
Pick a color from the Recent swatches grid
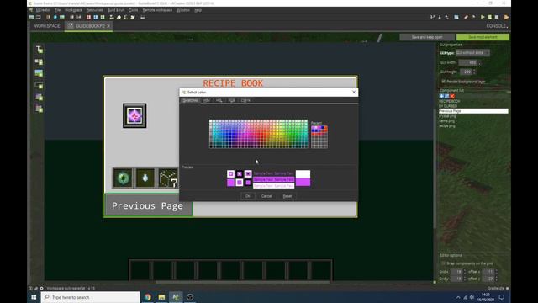319,137
